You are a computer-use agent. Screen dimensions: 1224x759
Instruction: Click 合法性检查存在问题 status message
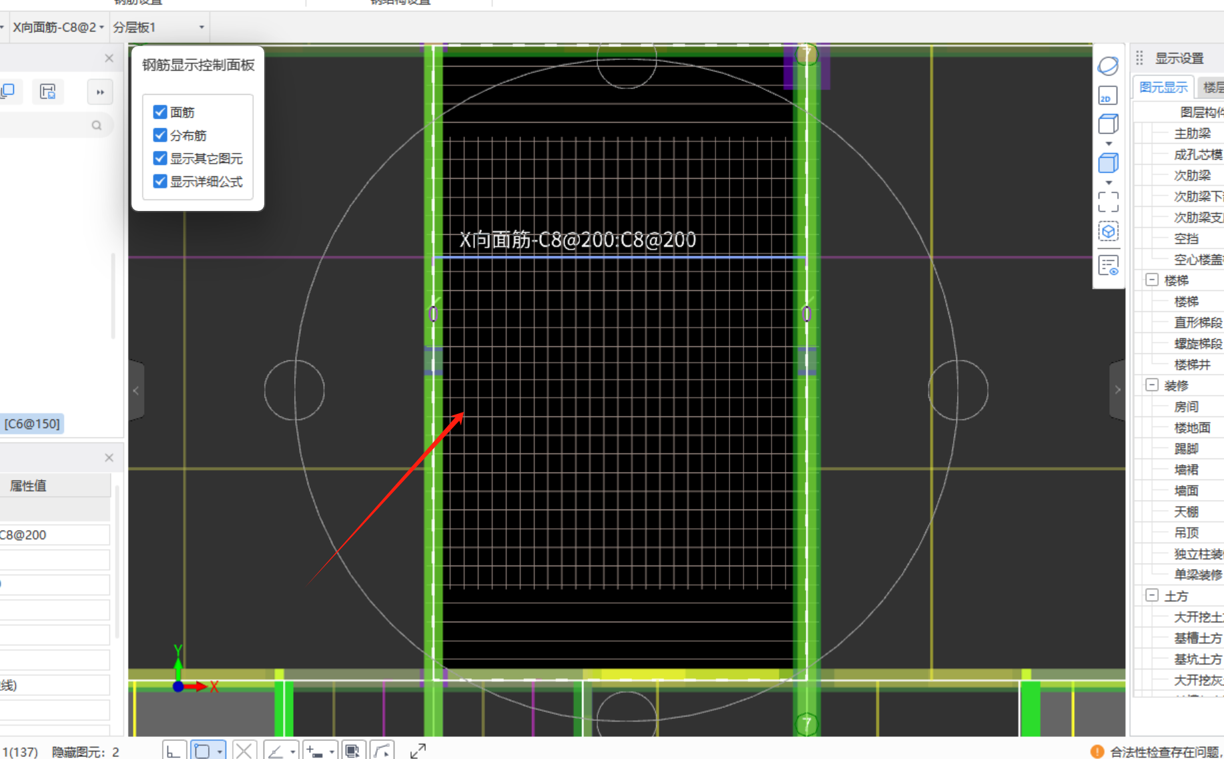click(1166, 752)
